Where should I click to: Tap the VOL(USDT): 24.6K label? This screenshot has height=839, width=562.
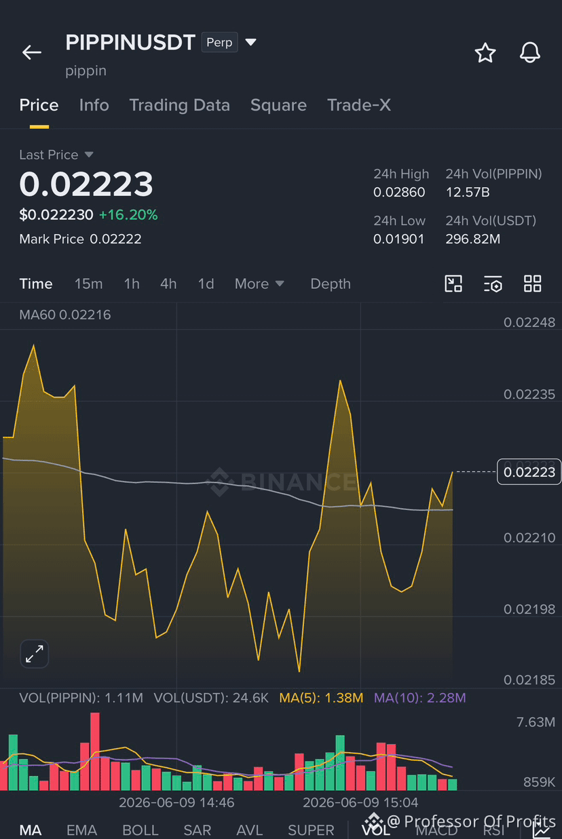211,697
